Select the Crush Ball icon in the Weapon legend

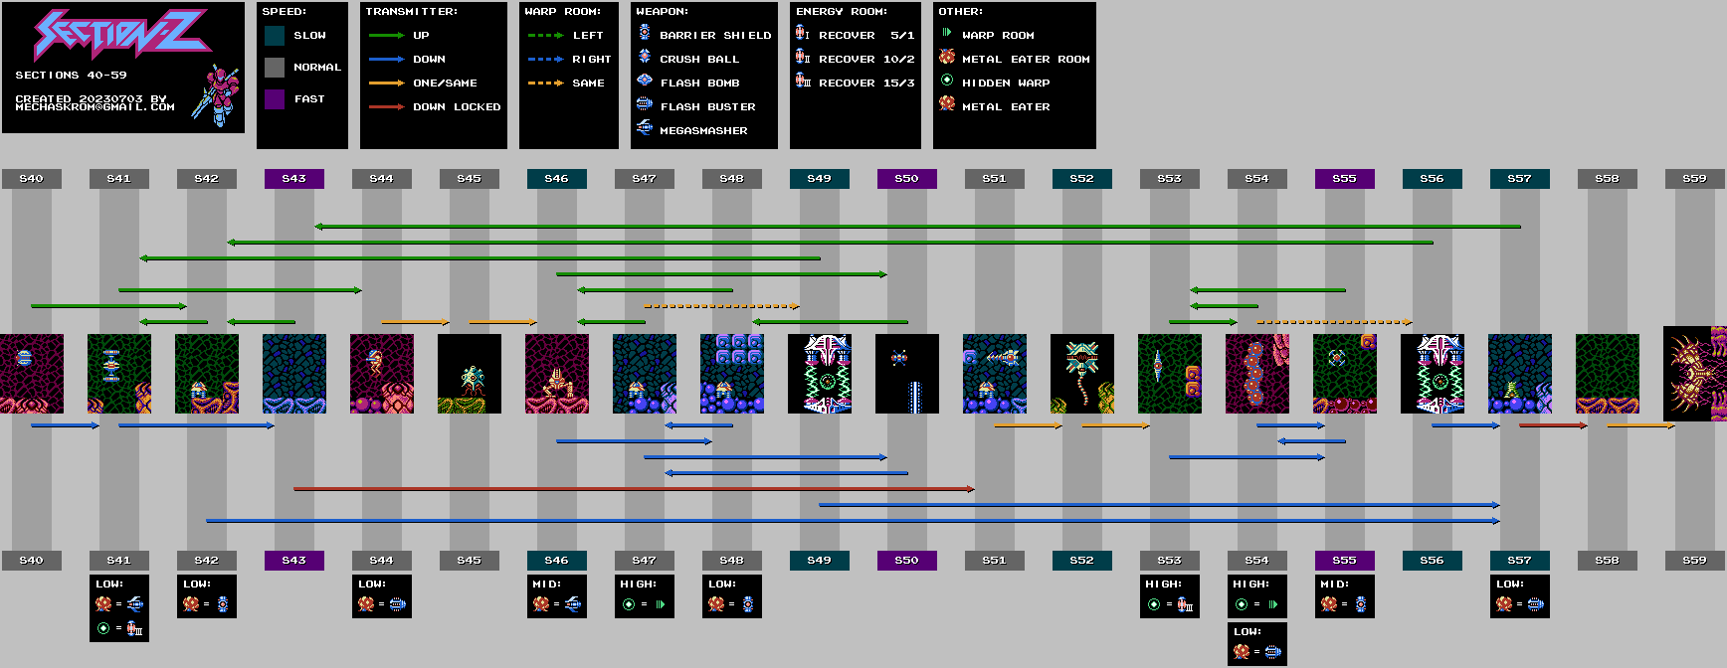click(645, 57)
